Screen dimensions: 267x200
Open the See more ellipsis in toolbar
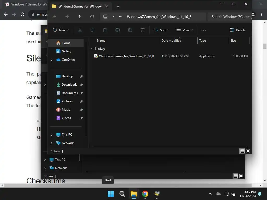coord(204,30)
